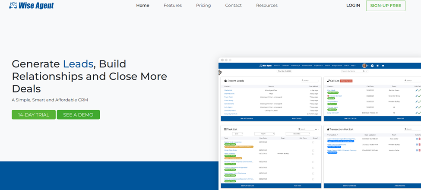
Task: Click the Task List search field
Action: (307, 129)
